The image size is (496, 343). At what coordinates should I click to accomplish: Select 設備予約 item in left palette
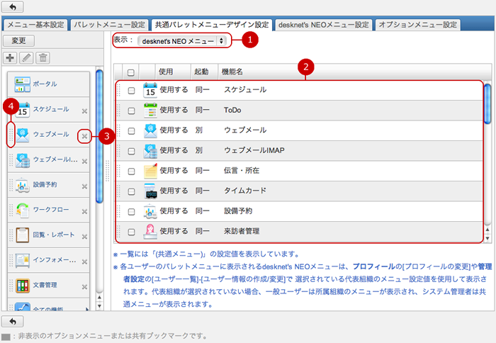click(49, 185)
